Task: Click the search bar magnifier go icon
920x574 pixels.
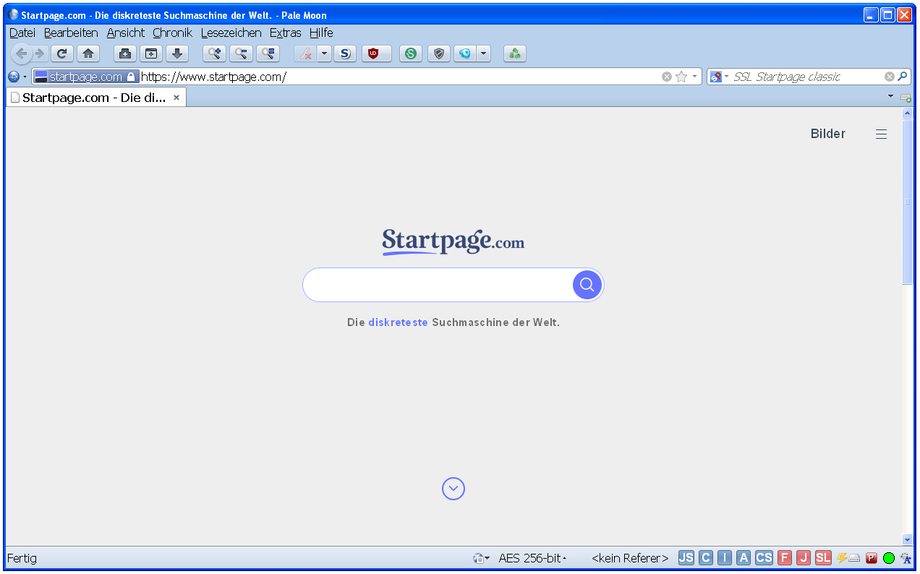Action: (903, 76)
